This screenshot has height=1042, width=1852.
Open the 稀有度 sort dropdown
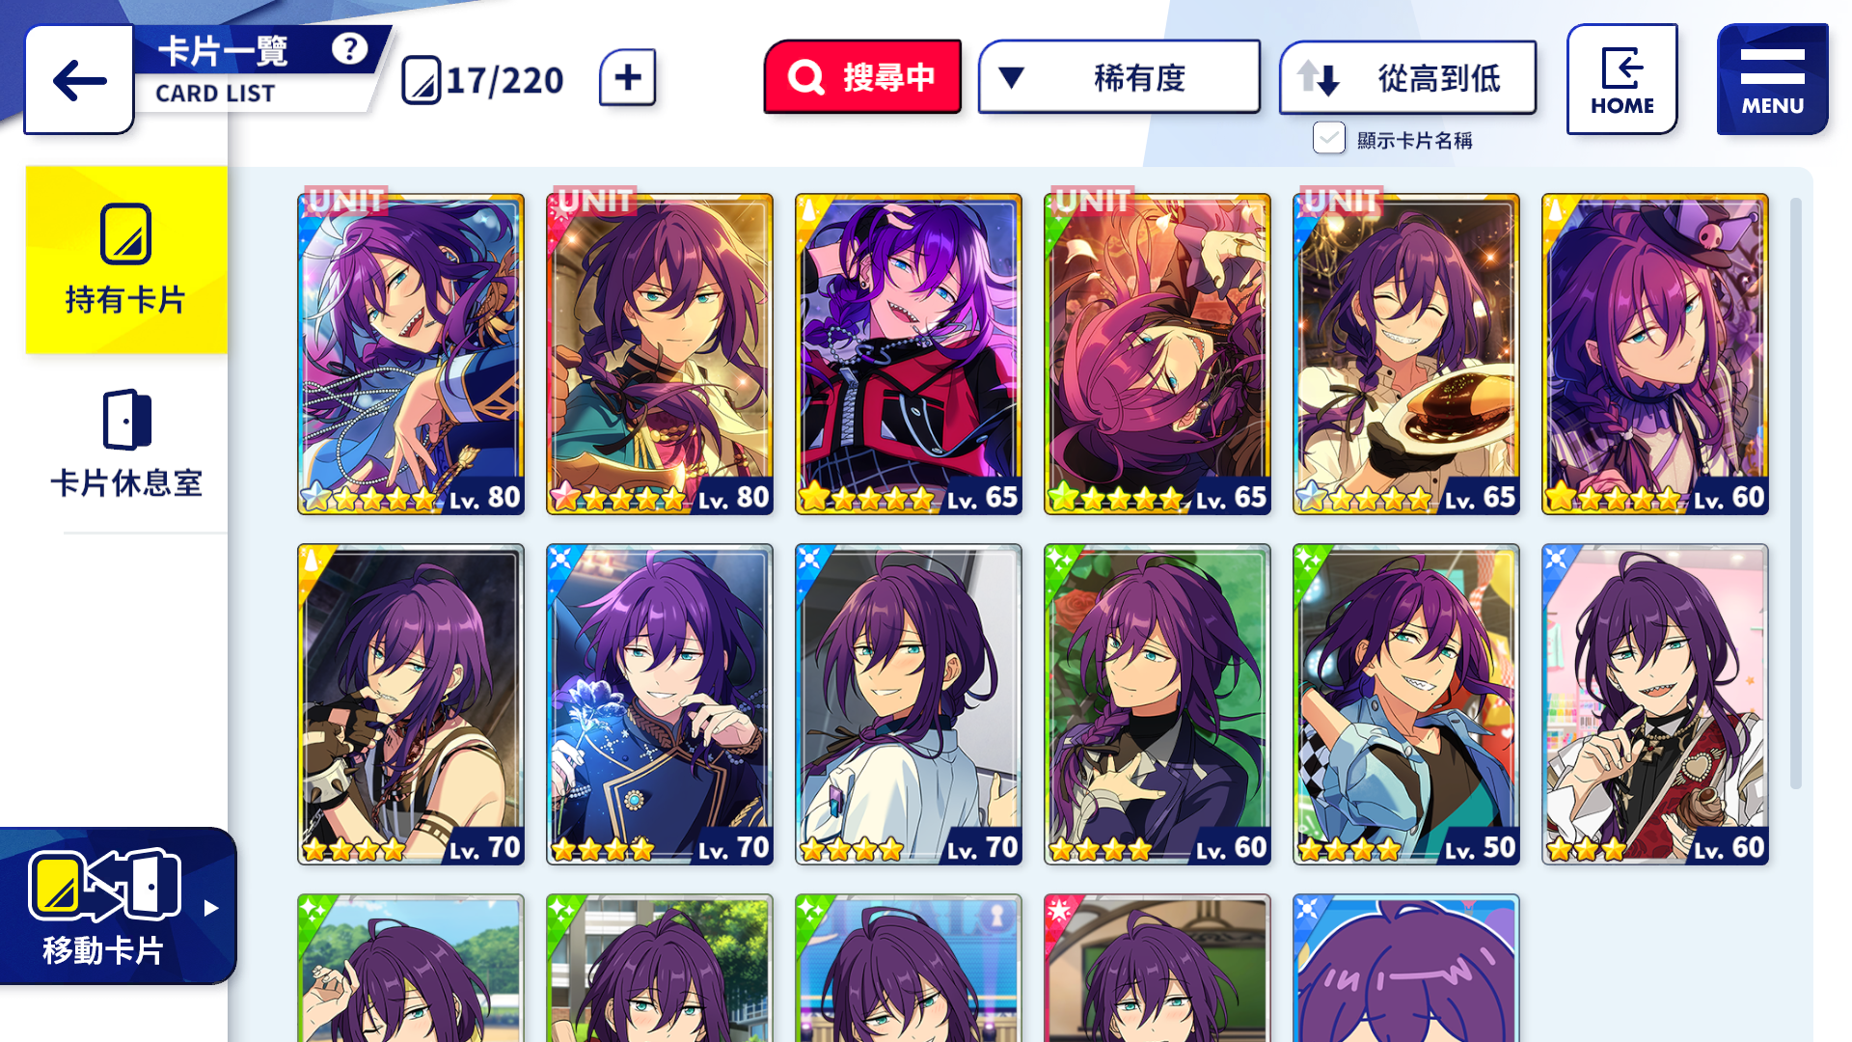point(1119,77)
